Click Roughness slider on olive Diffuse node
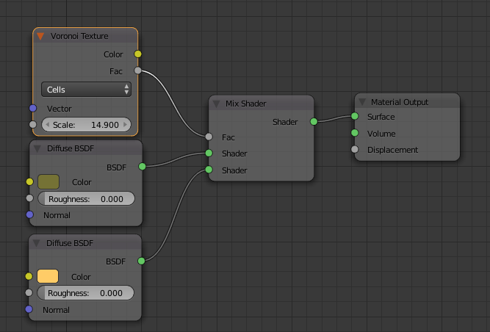Screen dimensions: 490x332 tap(86, 198)
